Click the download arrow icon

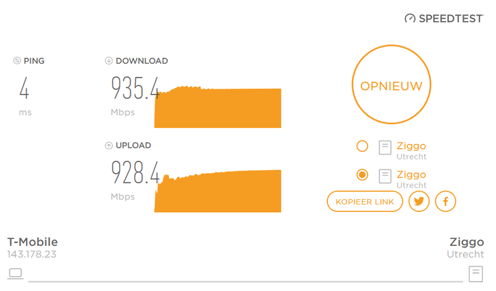click(x=108, y=61)
